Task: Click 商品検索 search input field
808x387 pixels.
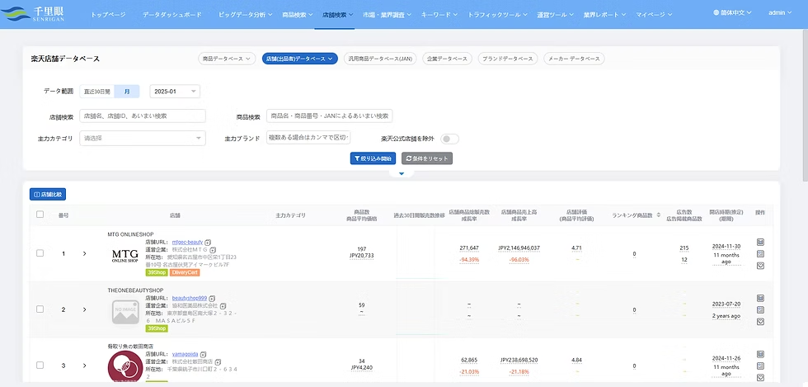Action: 329,116
